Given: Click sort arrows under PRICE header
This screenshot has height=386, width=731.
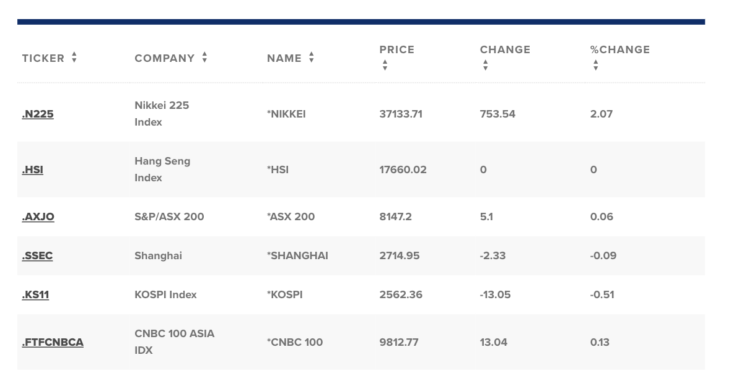Looking at the screenshot, I should click(385, 65).
